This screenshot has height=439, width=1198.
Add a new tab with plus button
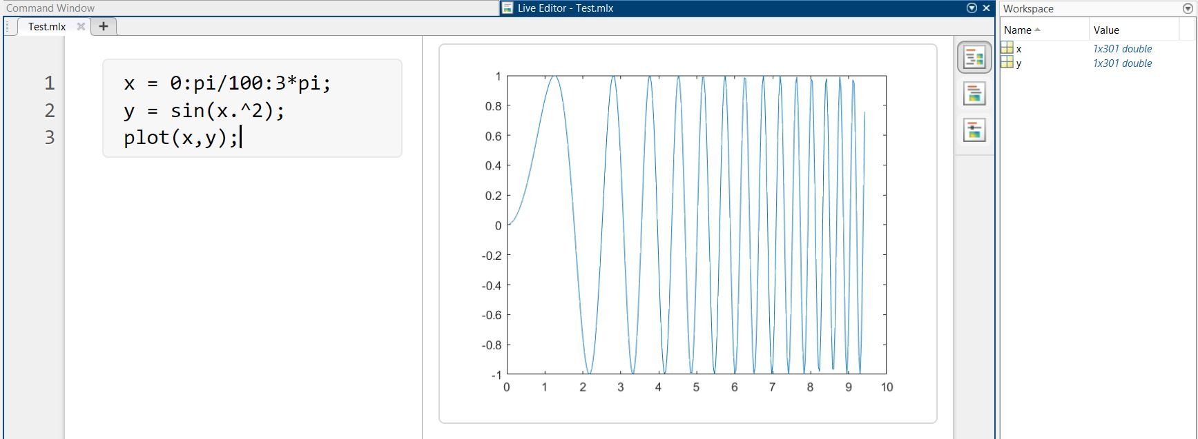[x=104, y=26]
